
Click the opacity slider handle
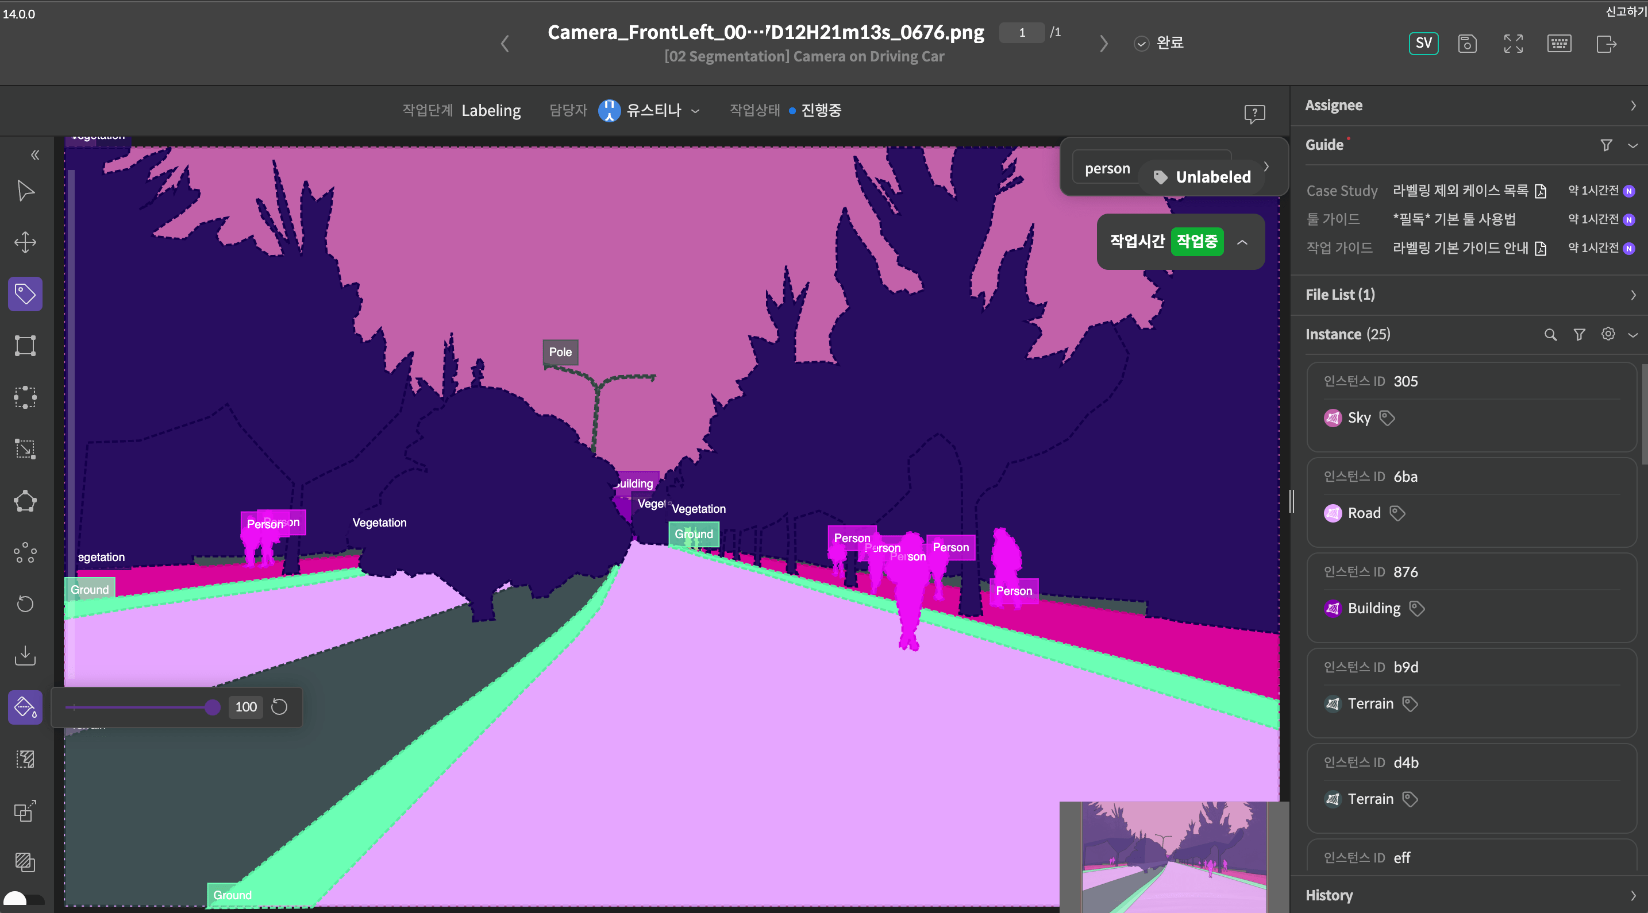tap(212, 707)
